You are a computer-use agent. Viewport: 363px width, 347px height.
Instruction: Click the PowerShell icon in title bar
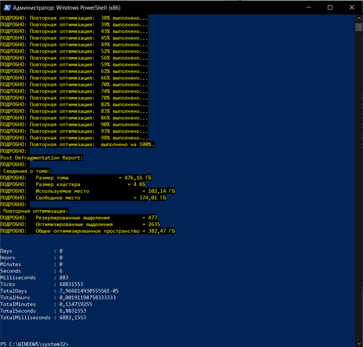(7, 8)
